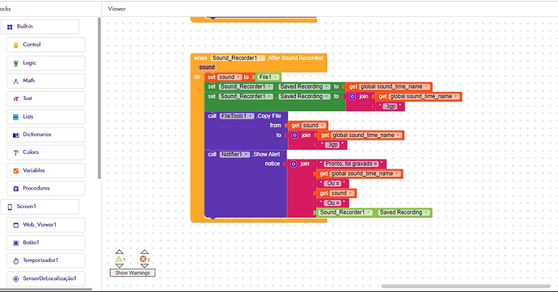The width and height of the screenshot is (558, 292).
Task: Open the Sound_Recorder1 dropdown in the when block
Action: tap(238, 58)
